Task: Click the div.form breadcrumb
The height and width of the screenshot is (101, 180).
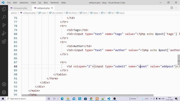Action: click(73, 13)
